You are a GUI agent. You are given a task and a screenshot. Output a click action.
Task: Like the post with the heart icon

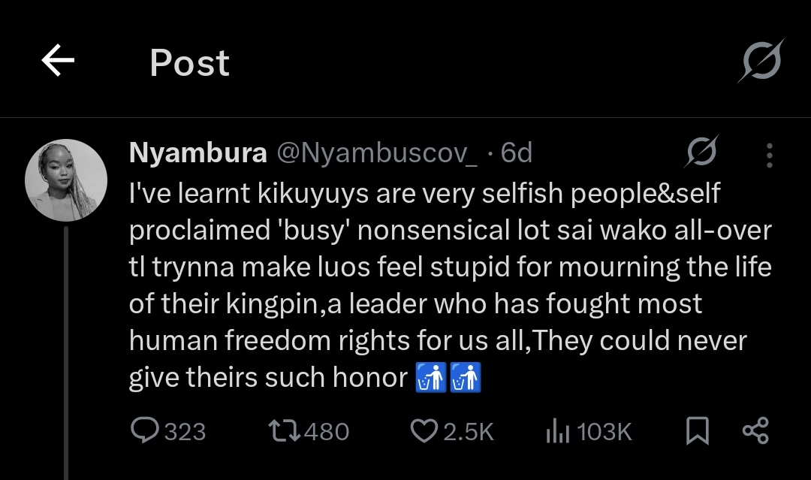point(425,430)
